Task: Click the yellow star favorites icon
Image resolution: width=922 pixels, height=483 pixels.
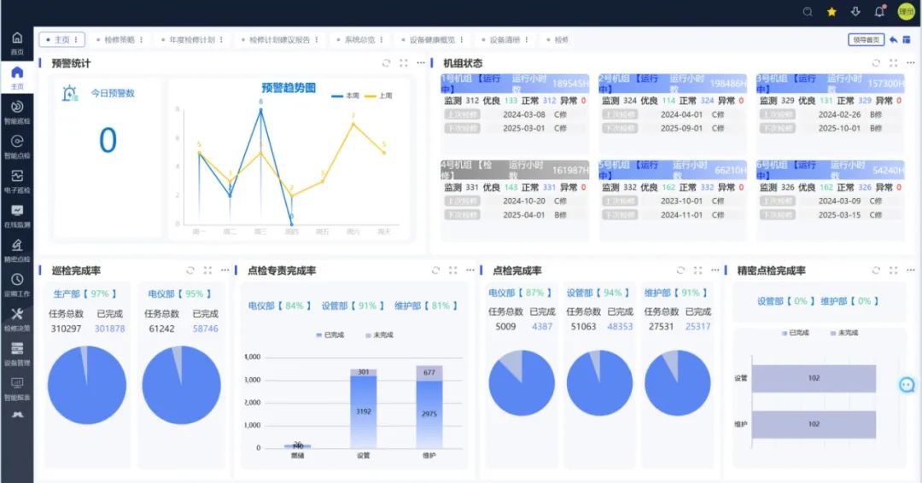Action: pos(832,12)
